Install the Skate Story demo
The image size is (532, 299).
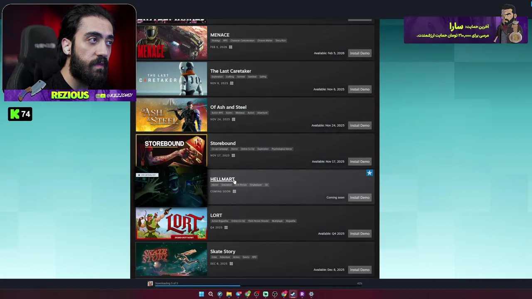coord(360,270)
